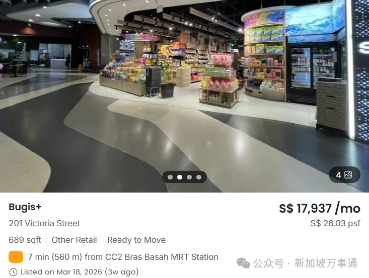Viewport: 369px width, 278px height.
Task: Open the store listing photo
Action: point(184,96)
